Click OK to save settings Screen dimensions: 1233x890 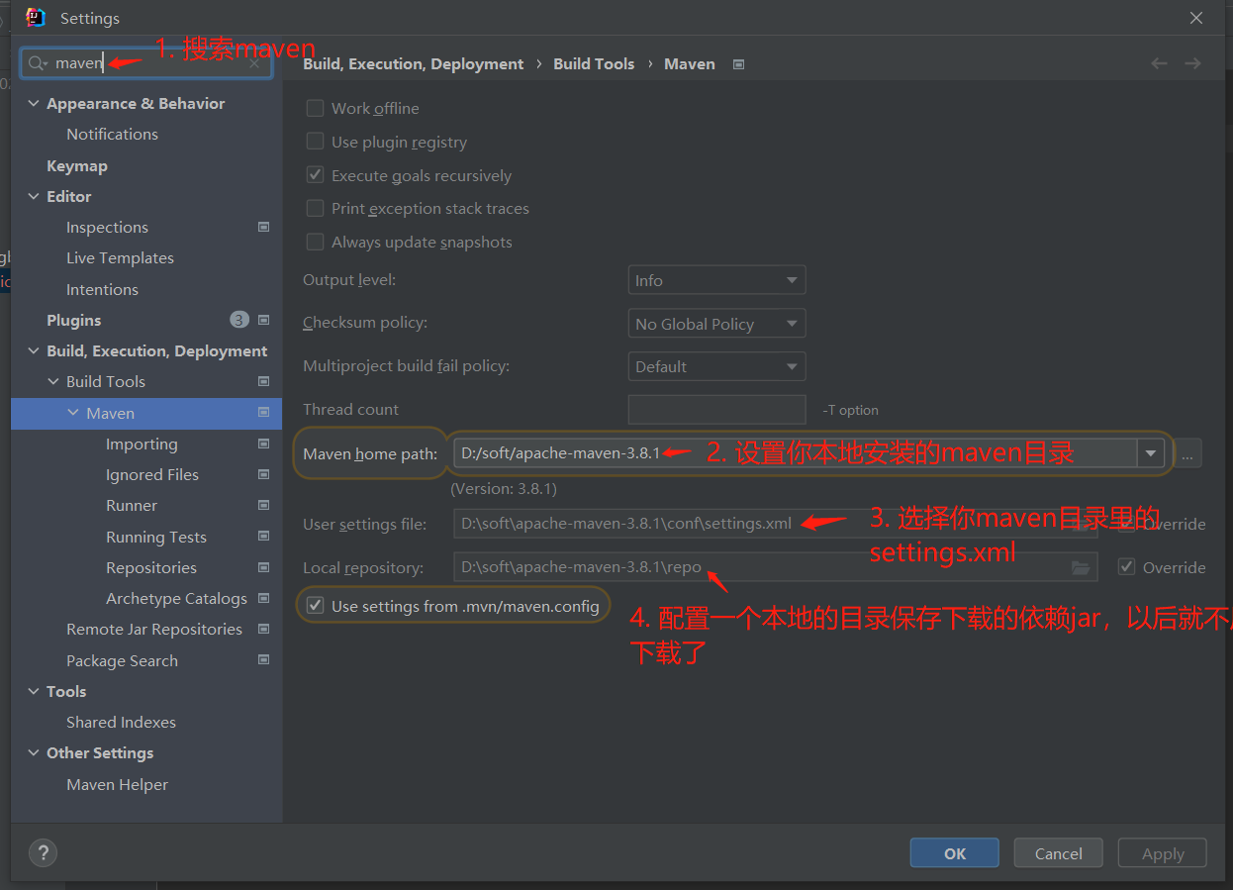[x=955, y=853]
